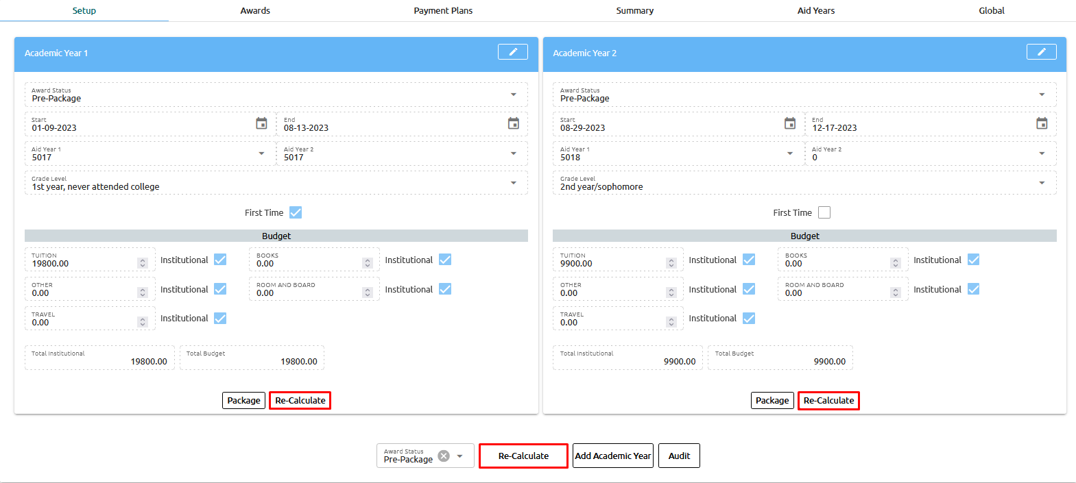The image size is (1076, 483).
Task: Go to the Aid Years tab
Action: [x=815, y=10]
